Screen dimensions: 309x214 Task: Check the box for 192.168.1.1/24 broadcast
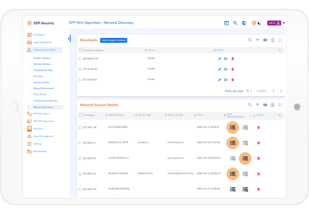(x=80, y=59)
